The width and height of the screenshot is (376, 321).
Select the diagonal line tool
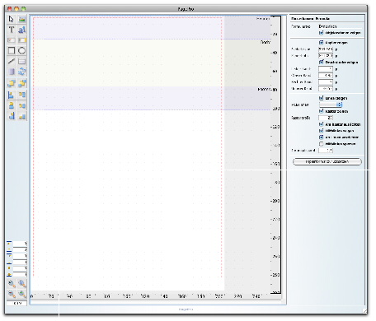12,61
